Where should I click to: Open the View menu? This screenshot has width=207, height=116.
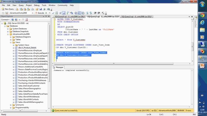tap(14, 5)
